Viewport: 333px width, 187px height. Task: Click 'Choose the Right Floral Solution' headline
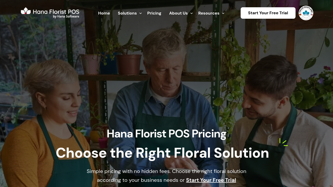pos(162,153)
